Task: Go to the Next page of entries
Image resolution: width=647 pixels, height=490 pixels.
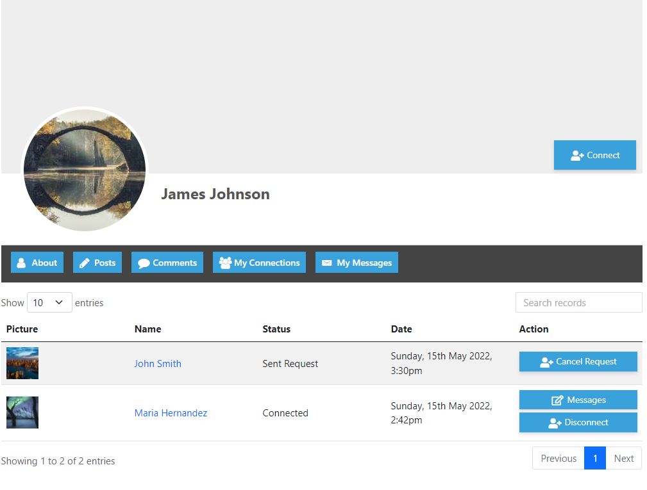Action: [623, 458]
